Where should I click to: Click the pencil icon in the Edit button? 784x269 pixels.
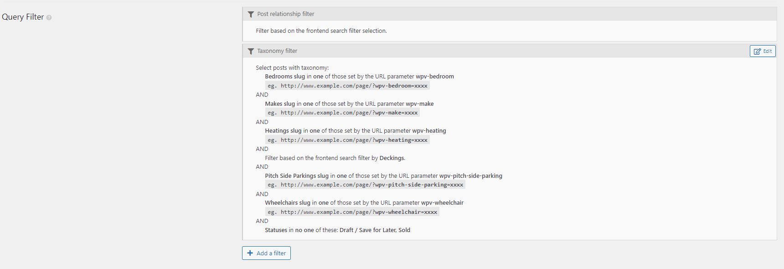(x=757, y=52)
